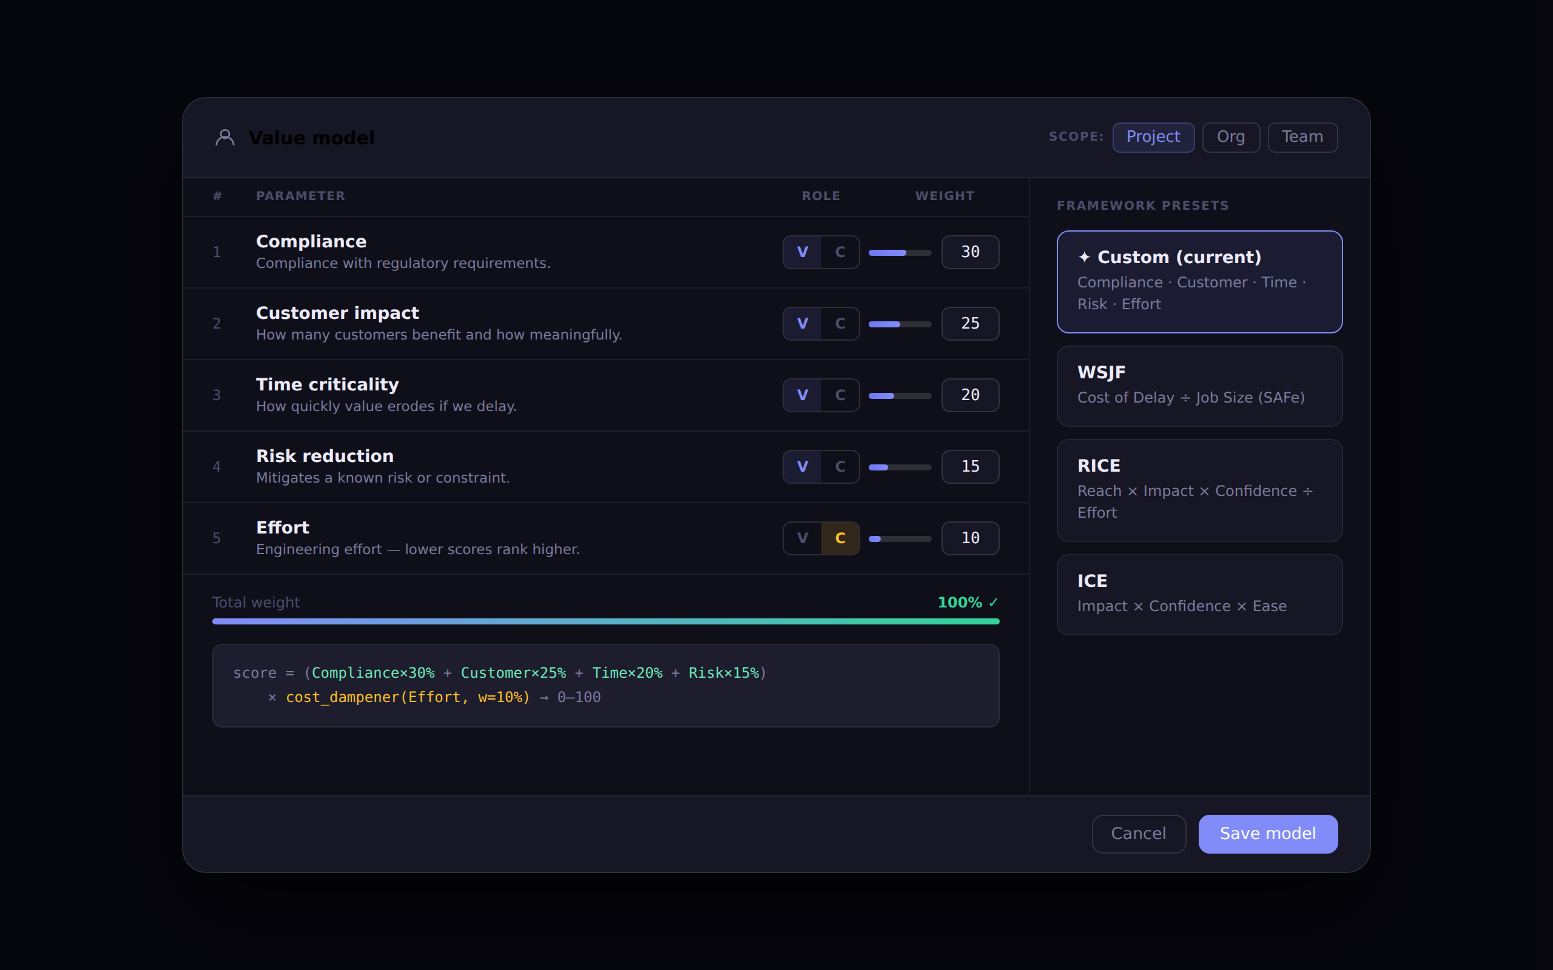
Task: Adjust the Compliance weight slider
Action: (x=900, y=253)
